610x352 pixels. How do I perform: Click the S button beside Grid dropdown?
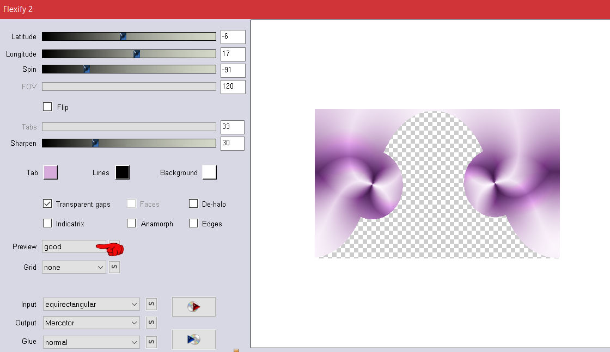point(114,267)
